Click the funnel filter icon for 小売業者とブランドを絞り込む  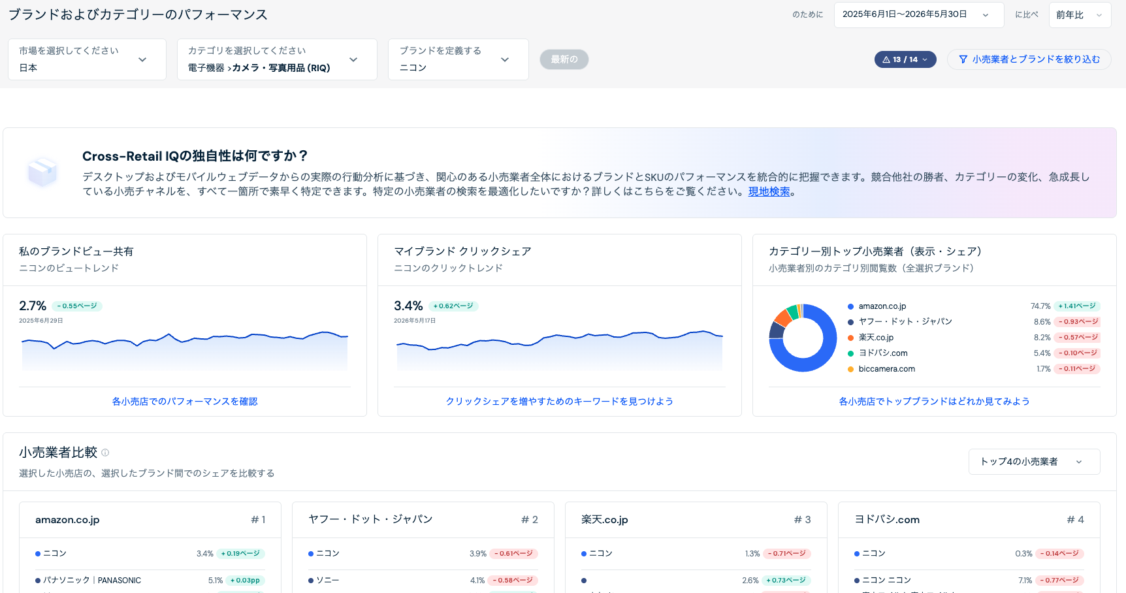(963, 59)
